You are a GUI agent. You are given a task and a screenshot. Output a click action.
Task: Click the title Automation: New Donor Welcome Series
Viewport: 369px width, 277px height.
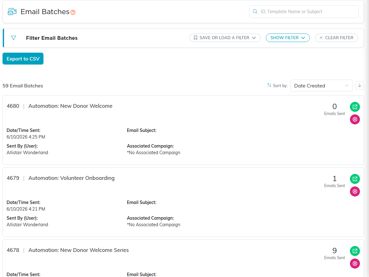[78, 250]
